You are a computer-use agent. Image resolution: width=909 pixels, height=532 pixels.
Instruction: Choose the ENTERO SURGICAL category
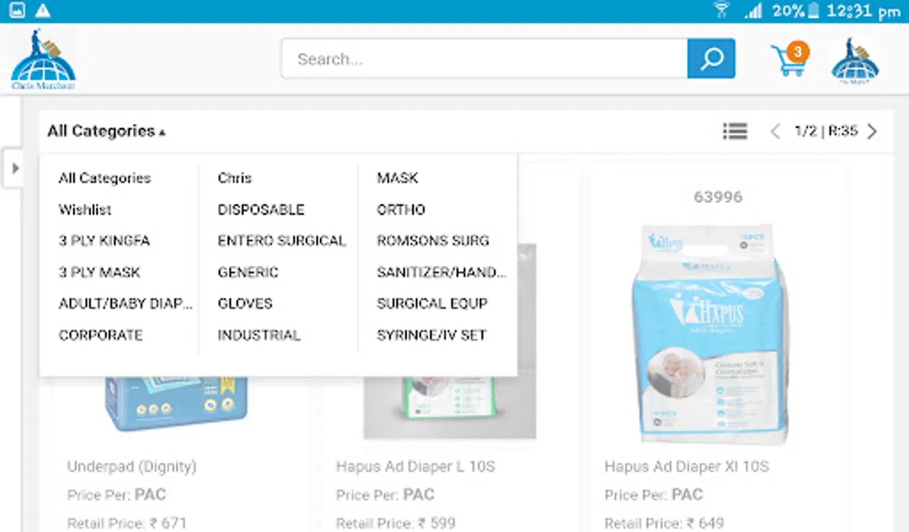(282, 241)
